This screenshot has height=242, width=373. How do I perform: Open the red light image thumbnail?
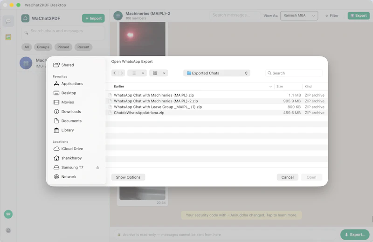[142, 39]
